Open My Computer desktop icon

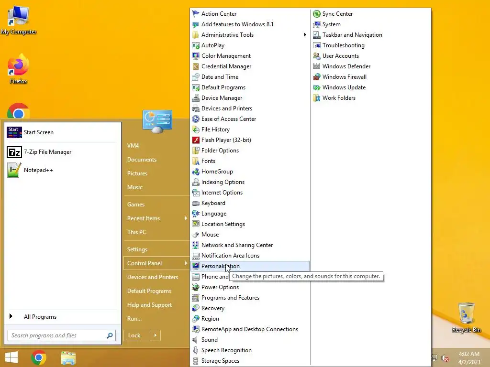pyautogui.click(x=19, y=20)
